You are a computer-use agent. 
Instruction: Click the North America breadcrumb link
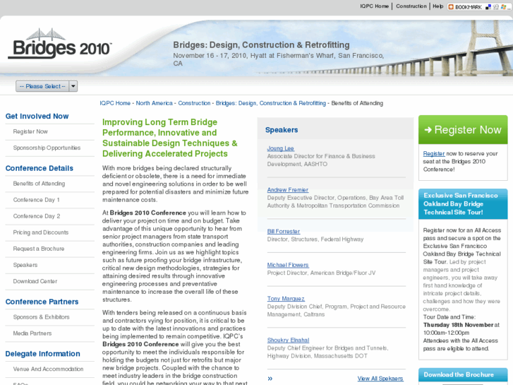(154, 103)
